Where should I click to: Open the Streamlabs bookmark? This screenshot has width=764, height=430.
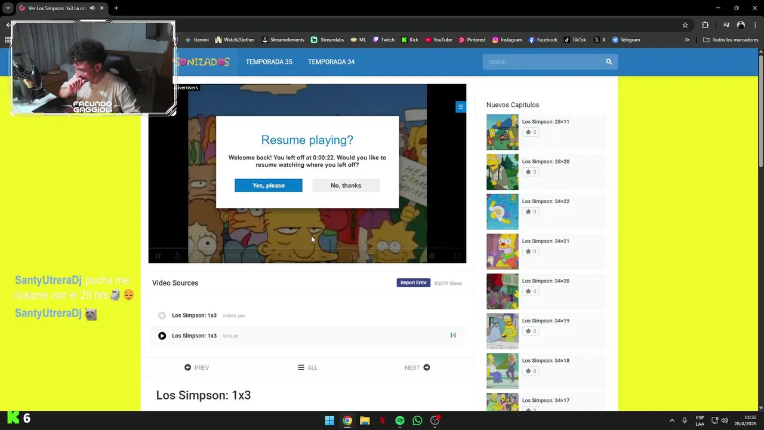327,40
